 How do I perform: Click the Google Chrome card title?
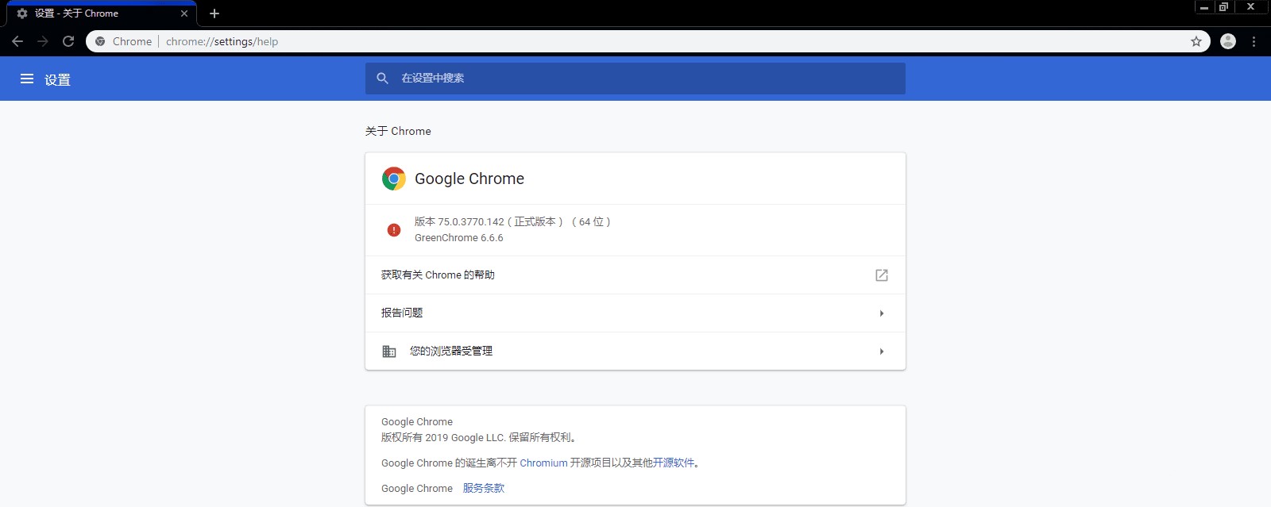coord(469,179)
